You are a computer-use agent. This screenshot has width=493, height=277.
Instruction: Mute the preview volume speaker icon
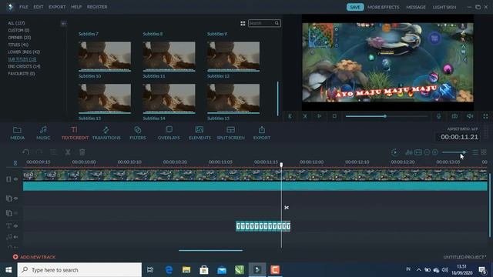click(x=470, y=116)
